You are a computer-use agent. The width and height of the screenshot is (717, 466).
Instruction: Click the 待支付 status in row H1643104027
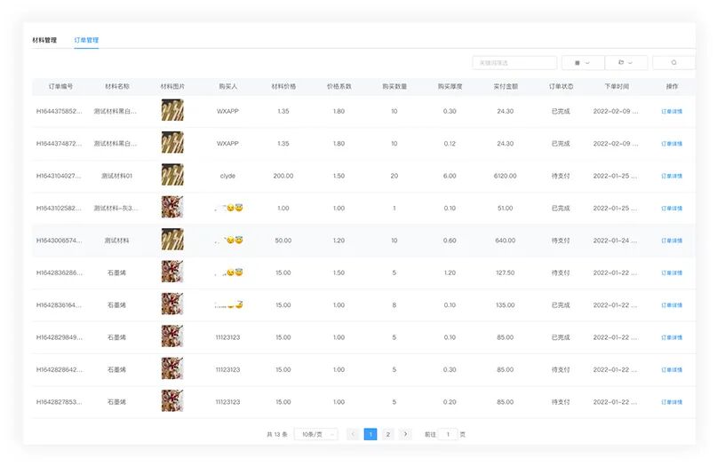coord(561,176)
